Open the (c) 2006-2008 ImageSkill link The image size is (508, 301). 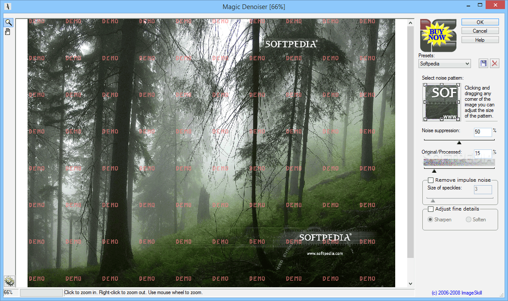point(457,292)
